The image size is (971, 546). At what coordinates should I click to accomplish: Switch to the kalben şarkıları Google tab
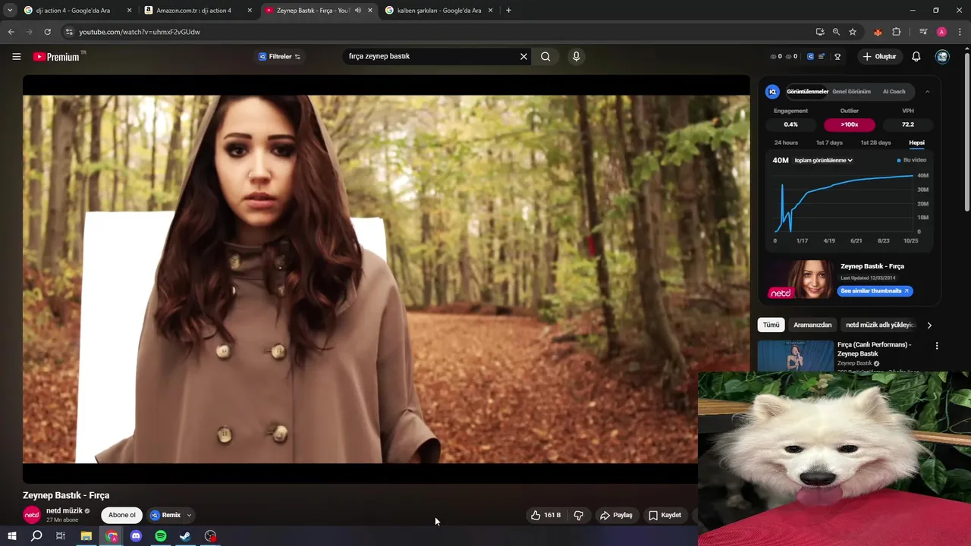(x=438, y=11)
